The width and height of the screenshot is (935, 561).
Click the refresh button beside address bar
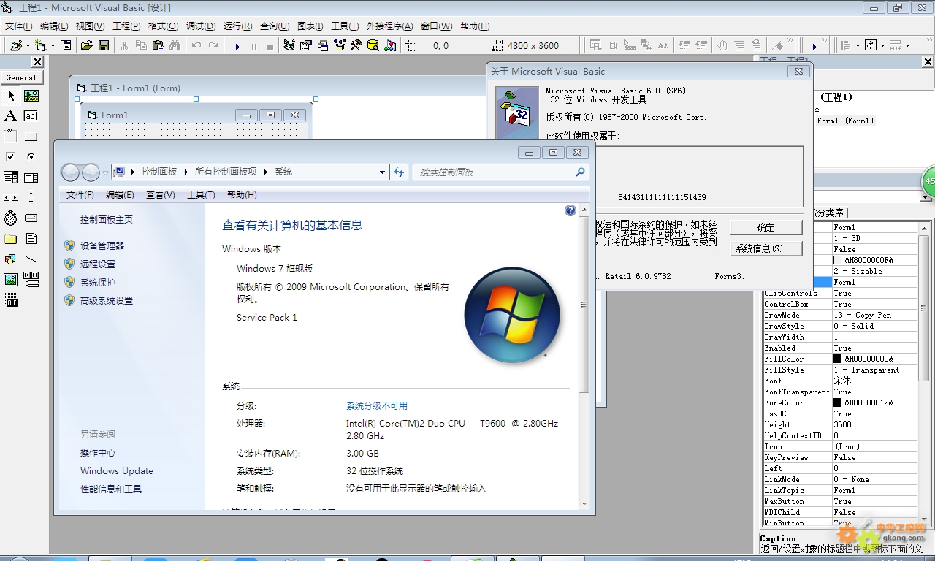coord(399,172)
